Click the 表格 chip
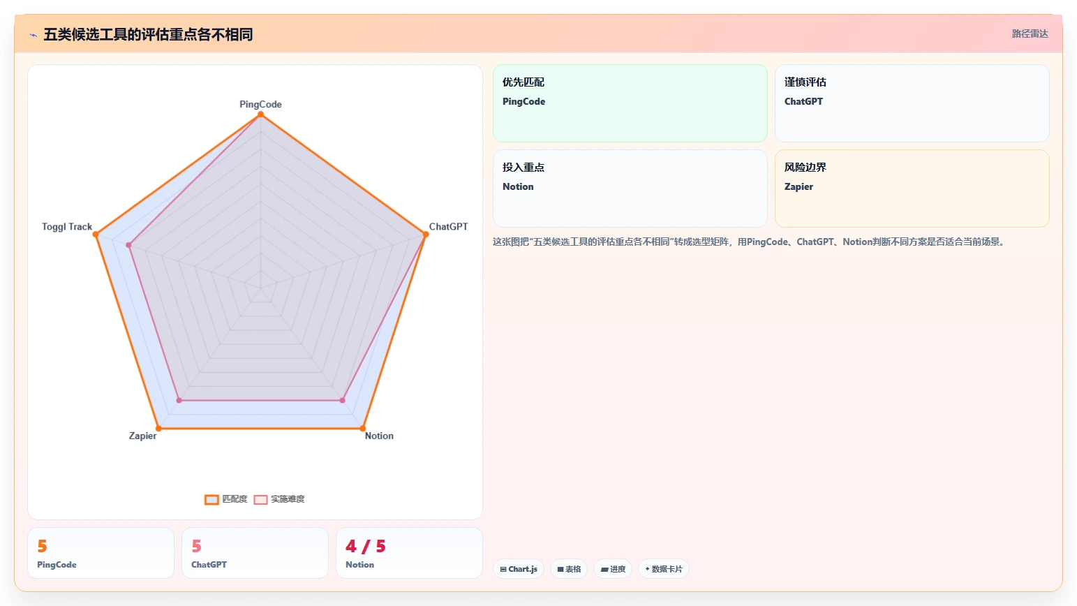 (x=569, y=569)
